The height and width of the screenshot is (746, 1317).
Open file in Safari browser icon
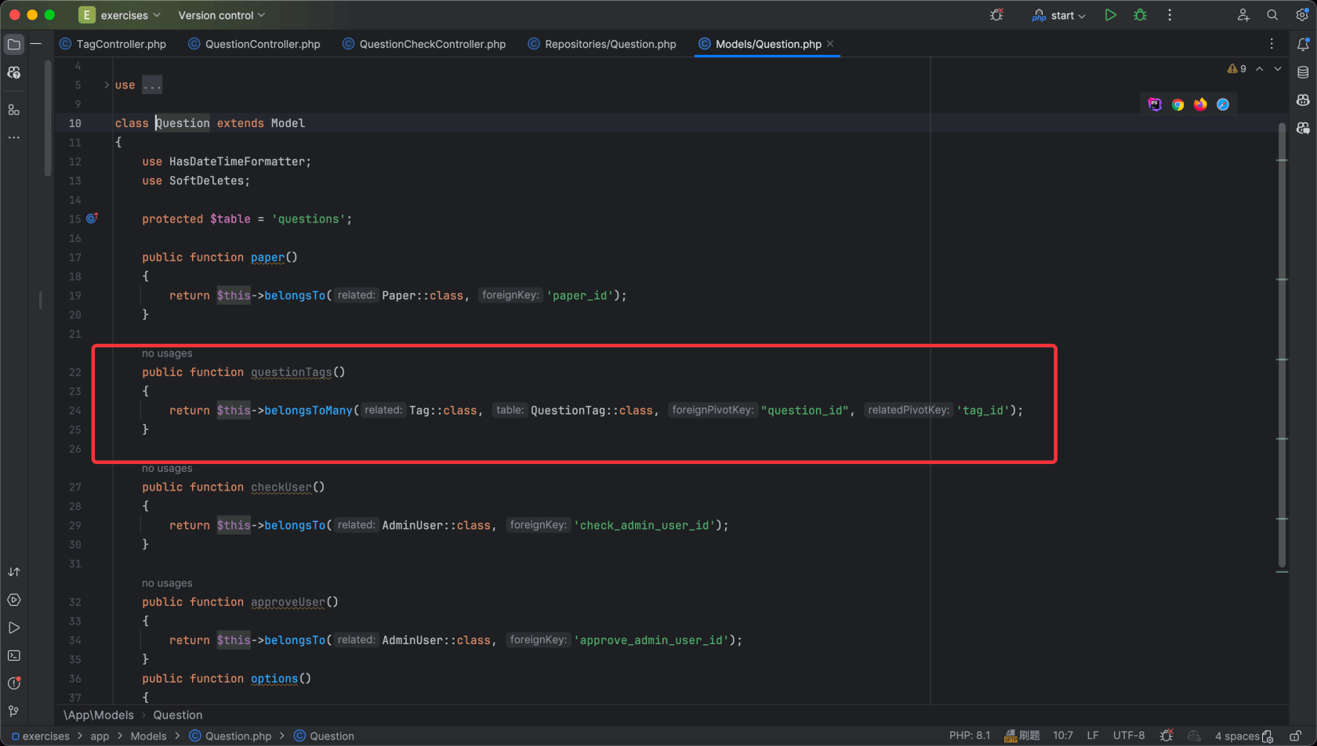click(x=1223, y=104)
